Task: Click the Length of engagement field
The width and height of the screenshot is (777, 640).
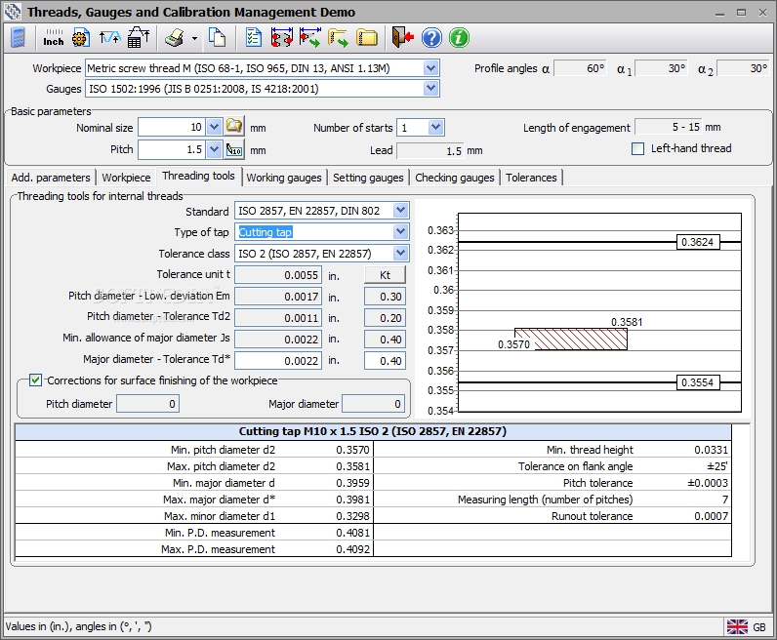Action: 670,127
